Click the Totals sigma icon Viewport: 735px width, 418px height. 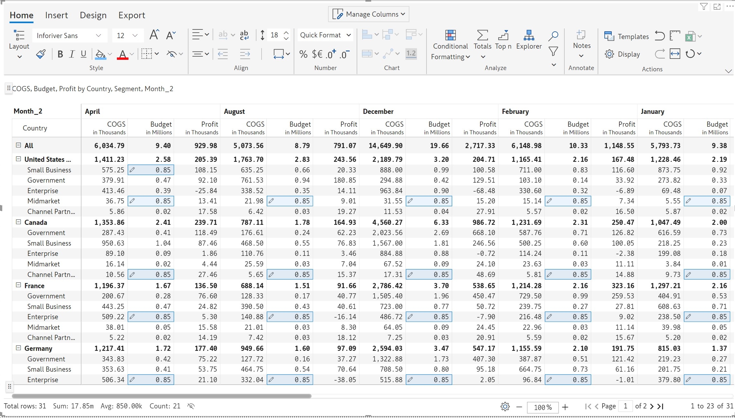click(482, 35)
